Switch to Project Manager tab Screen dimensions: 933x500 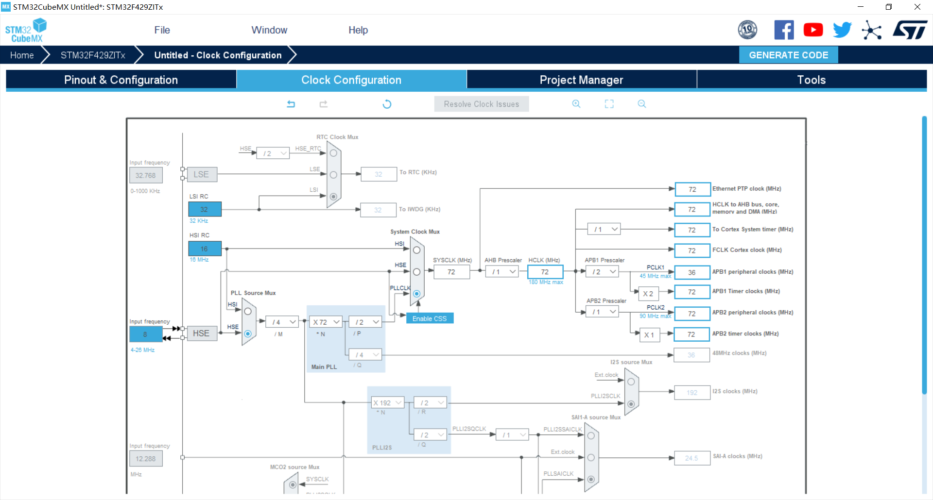(582, 80)
